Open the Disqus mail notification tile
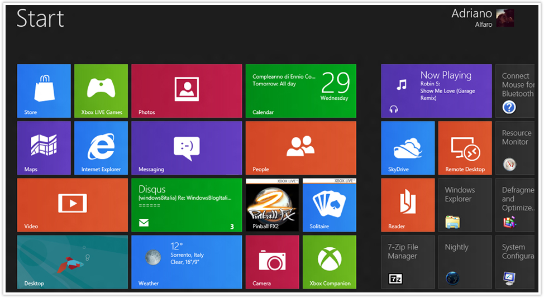 (x=187, y=205)
